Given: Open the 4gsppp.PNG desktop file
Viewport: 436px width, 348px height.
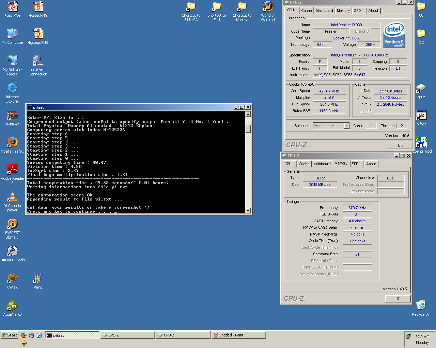Looking at the screenshot, I should 38,36.
